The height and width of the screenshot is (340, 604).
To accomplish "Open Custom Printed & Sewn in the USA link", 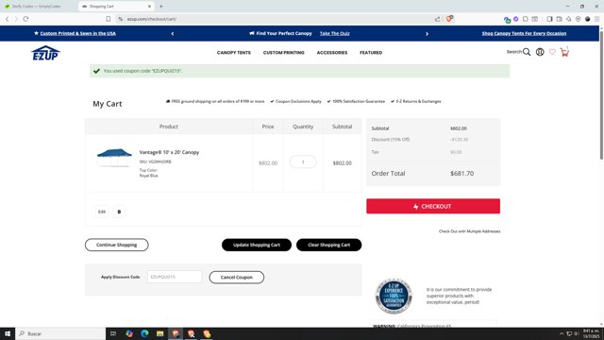I will pos(77,34).
